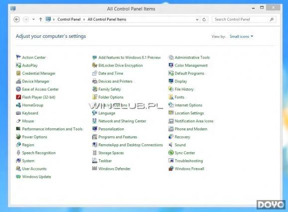The width and height of the screenshot is (288, 212).
Task: Open the Mouse settings icon
Action: pos(18,121)
